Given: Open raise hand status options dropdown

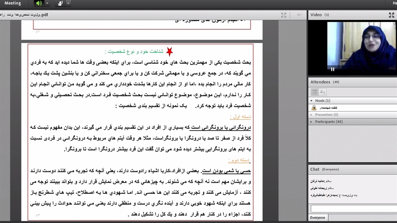Looking at the screenshot, I should pos(68,3).
